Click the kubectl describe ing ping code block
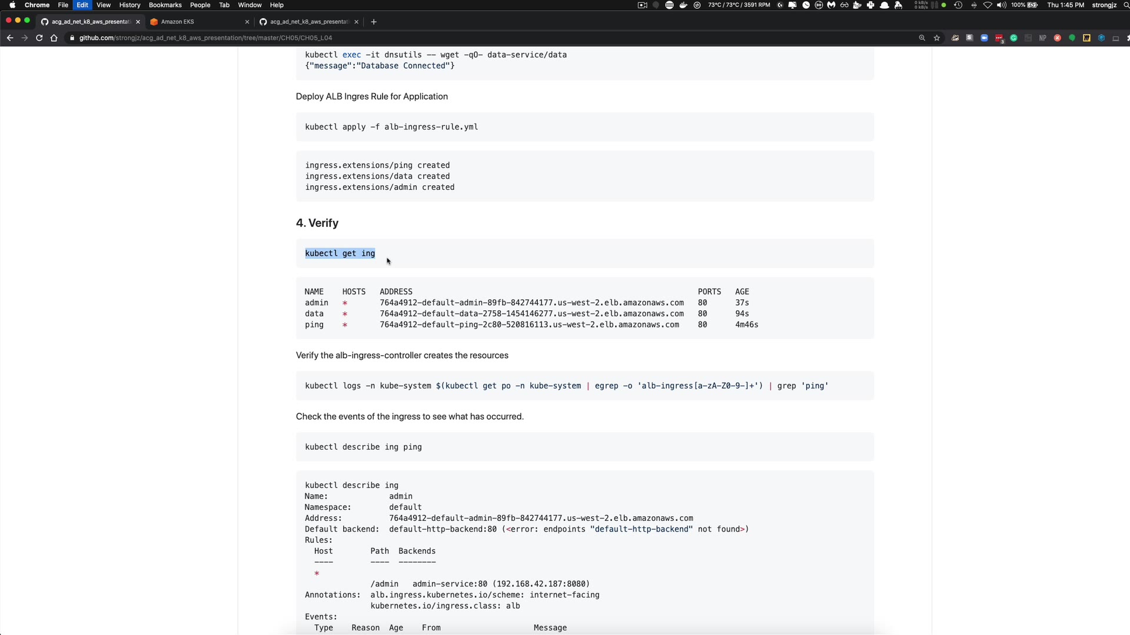The height and width of the screenshot is (635, 1130). (x=584, y=447)
